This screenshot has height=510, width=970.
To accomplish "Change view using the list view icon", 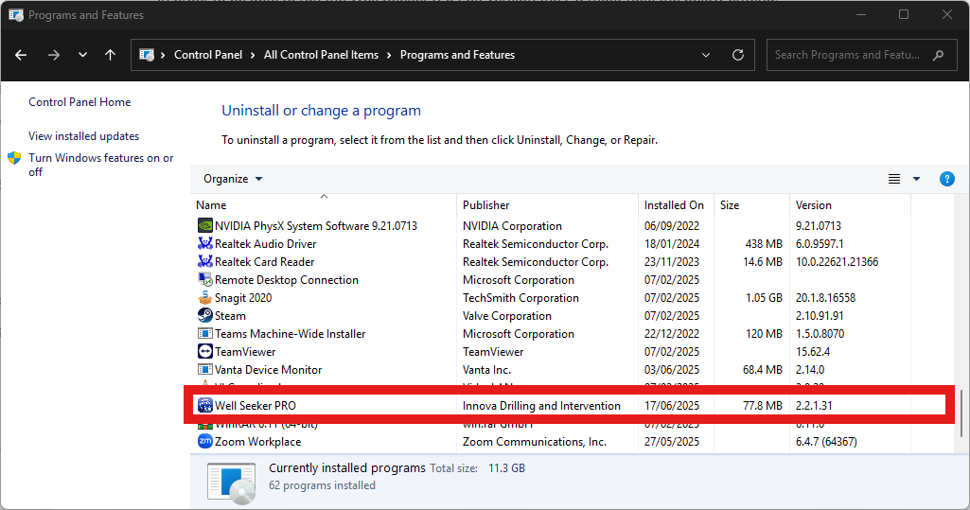I will coord(894,179).
